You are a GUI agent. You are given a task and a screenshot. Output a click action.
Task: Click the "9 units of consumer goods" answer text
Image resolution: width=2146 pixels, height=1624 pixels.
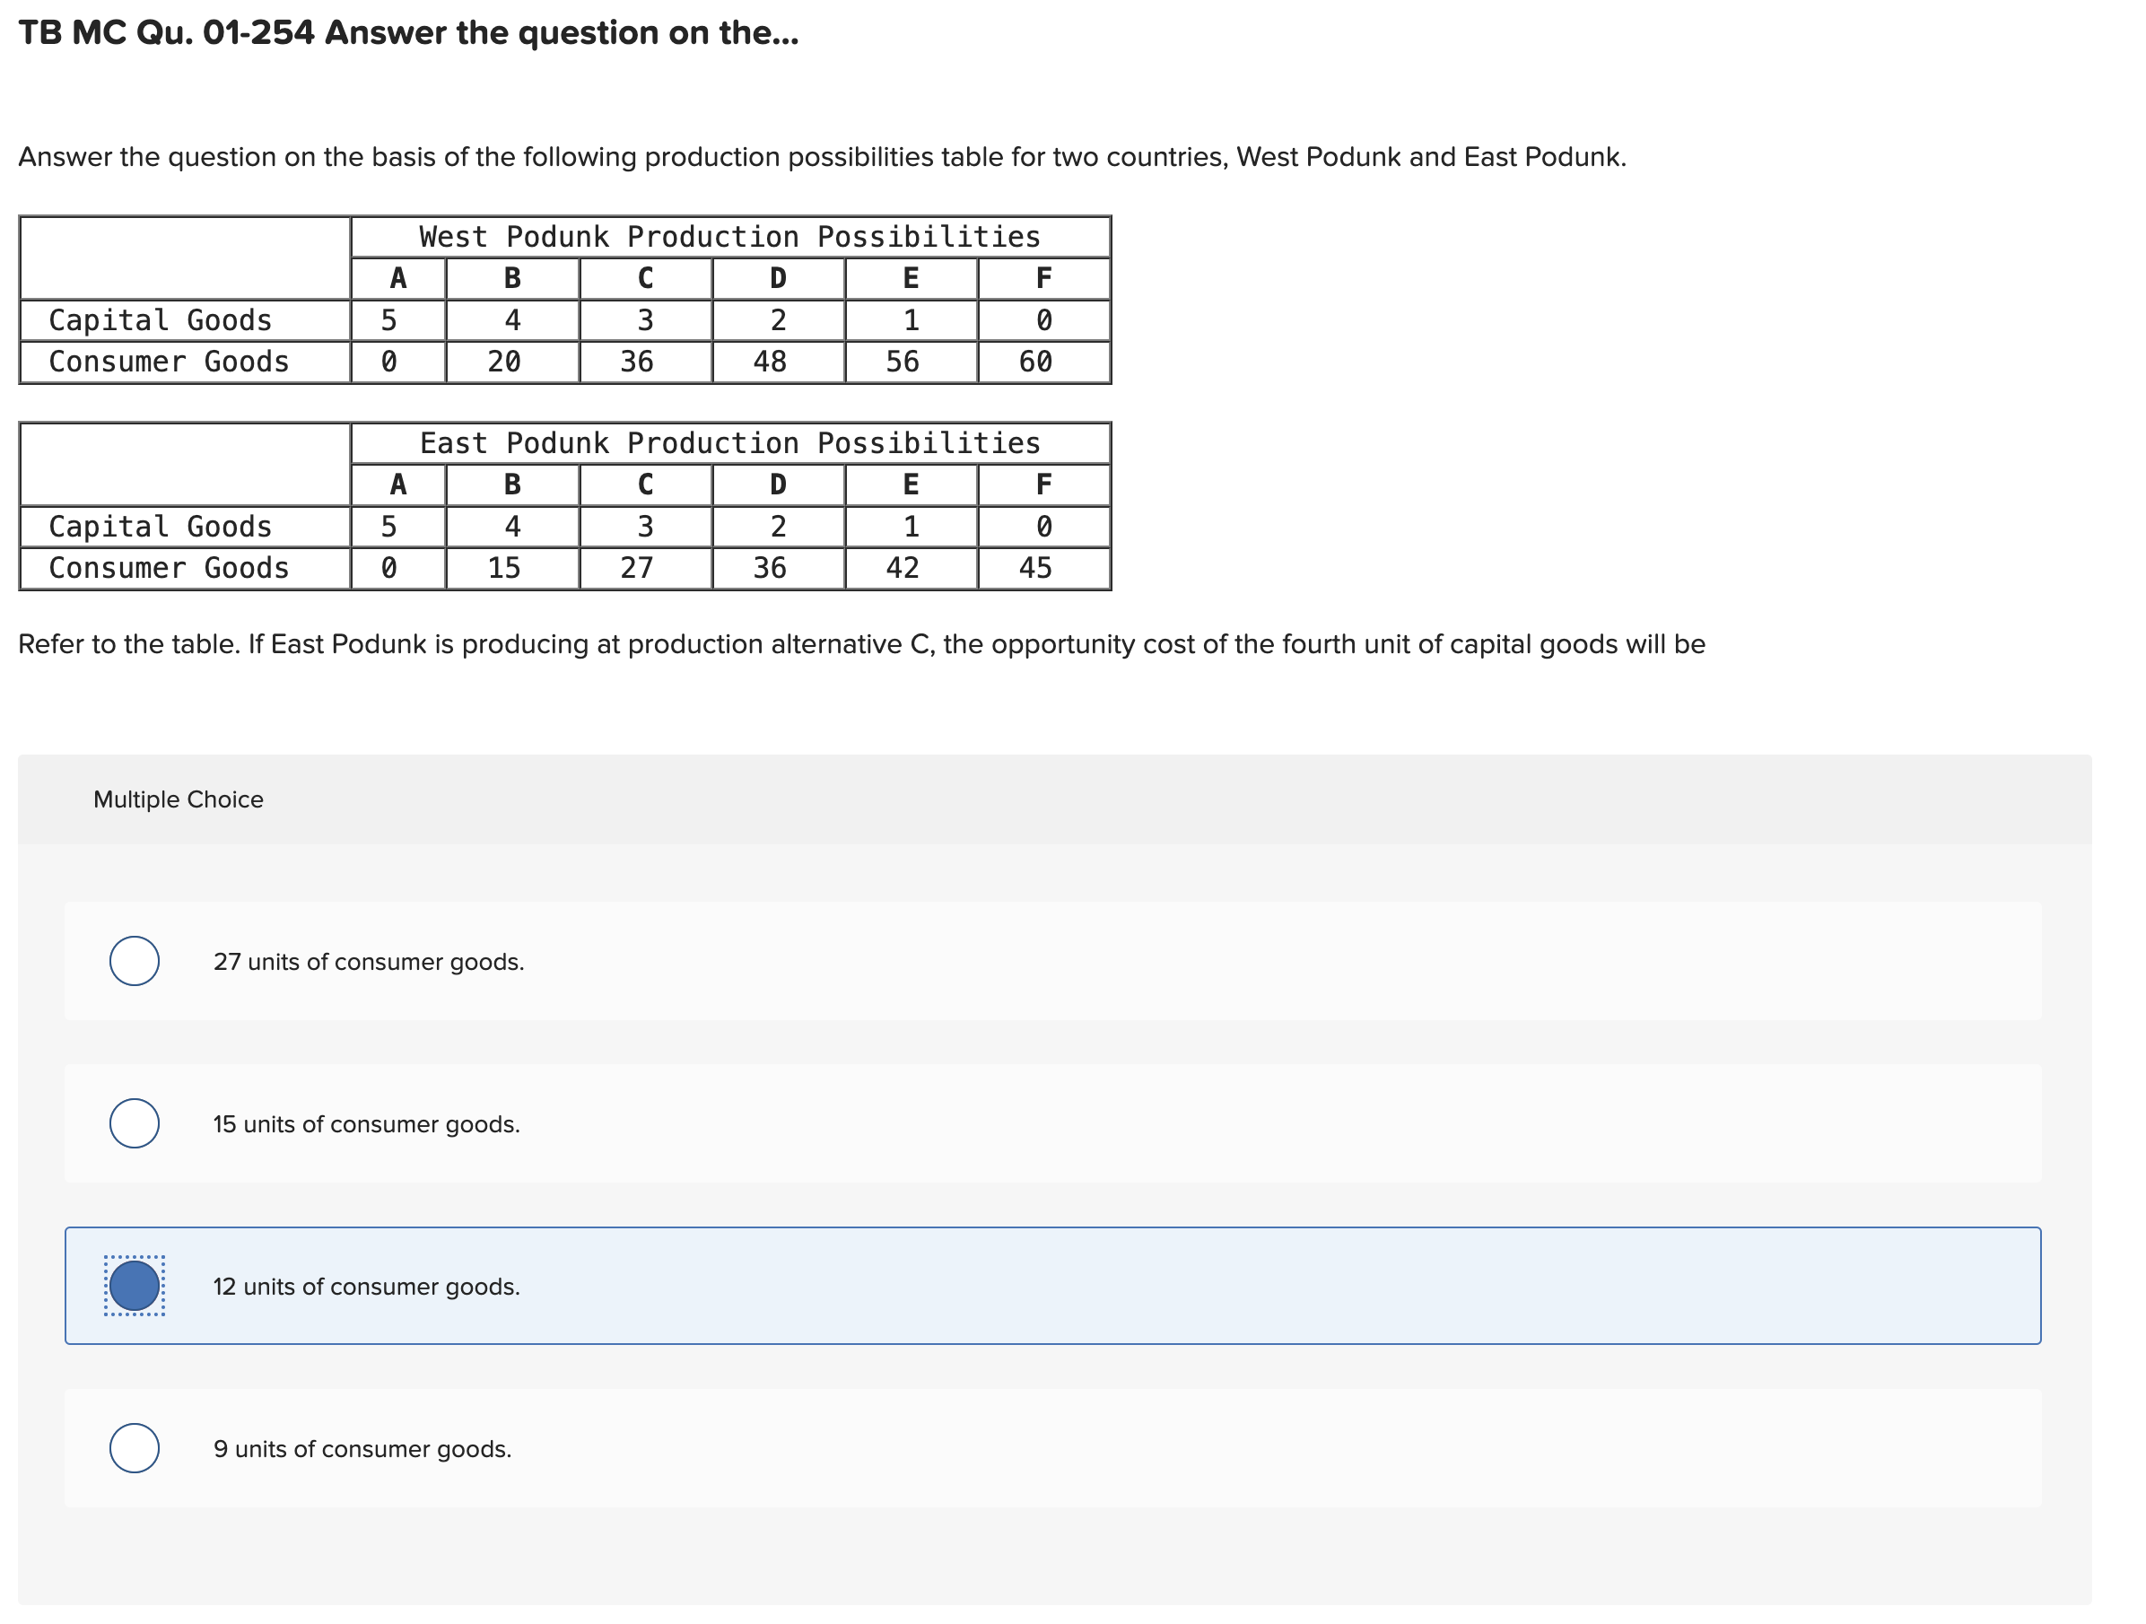[362, 1449]
